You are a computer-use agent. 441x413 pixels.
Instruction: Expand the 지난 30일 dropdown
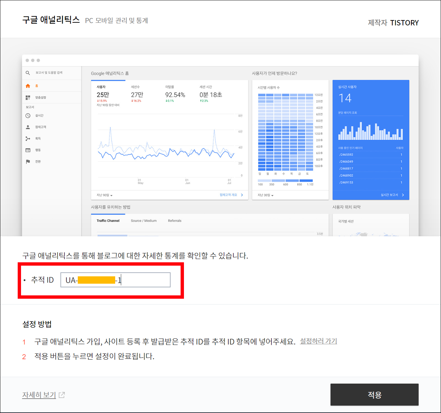point(265,195)
